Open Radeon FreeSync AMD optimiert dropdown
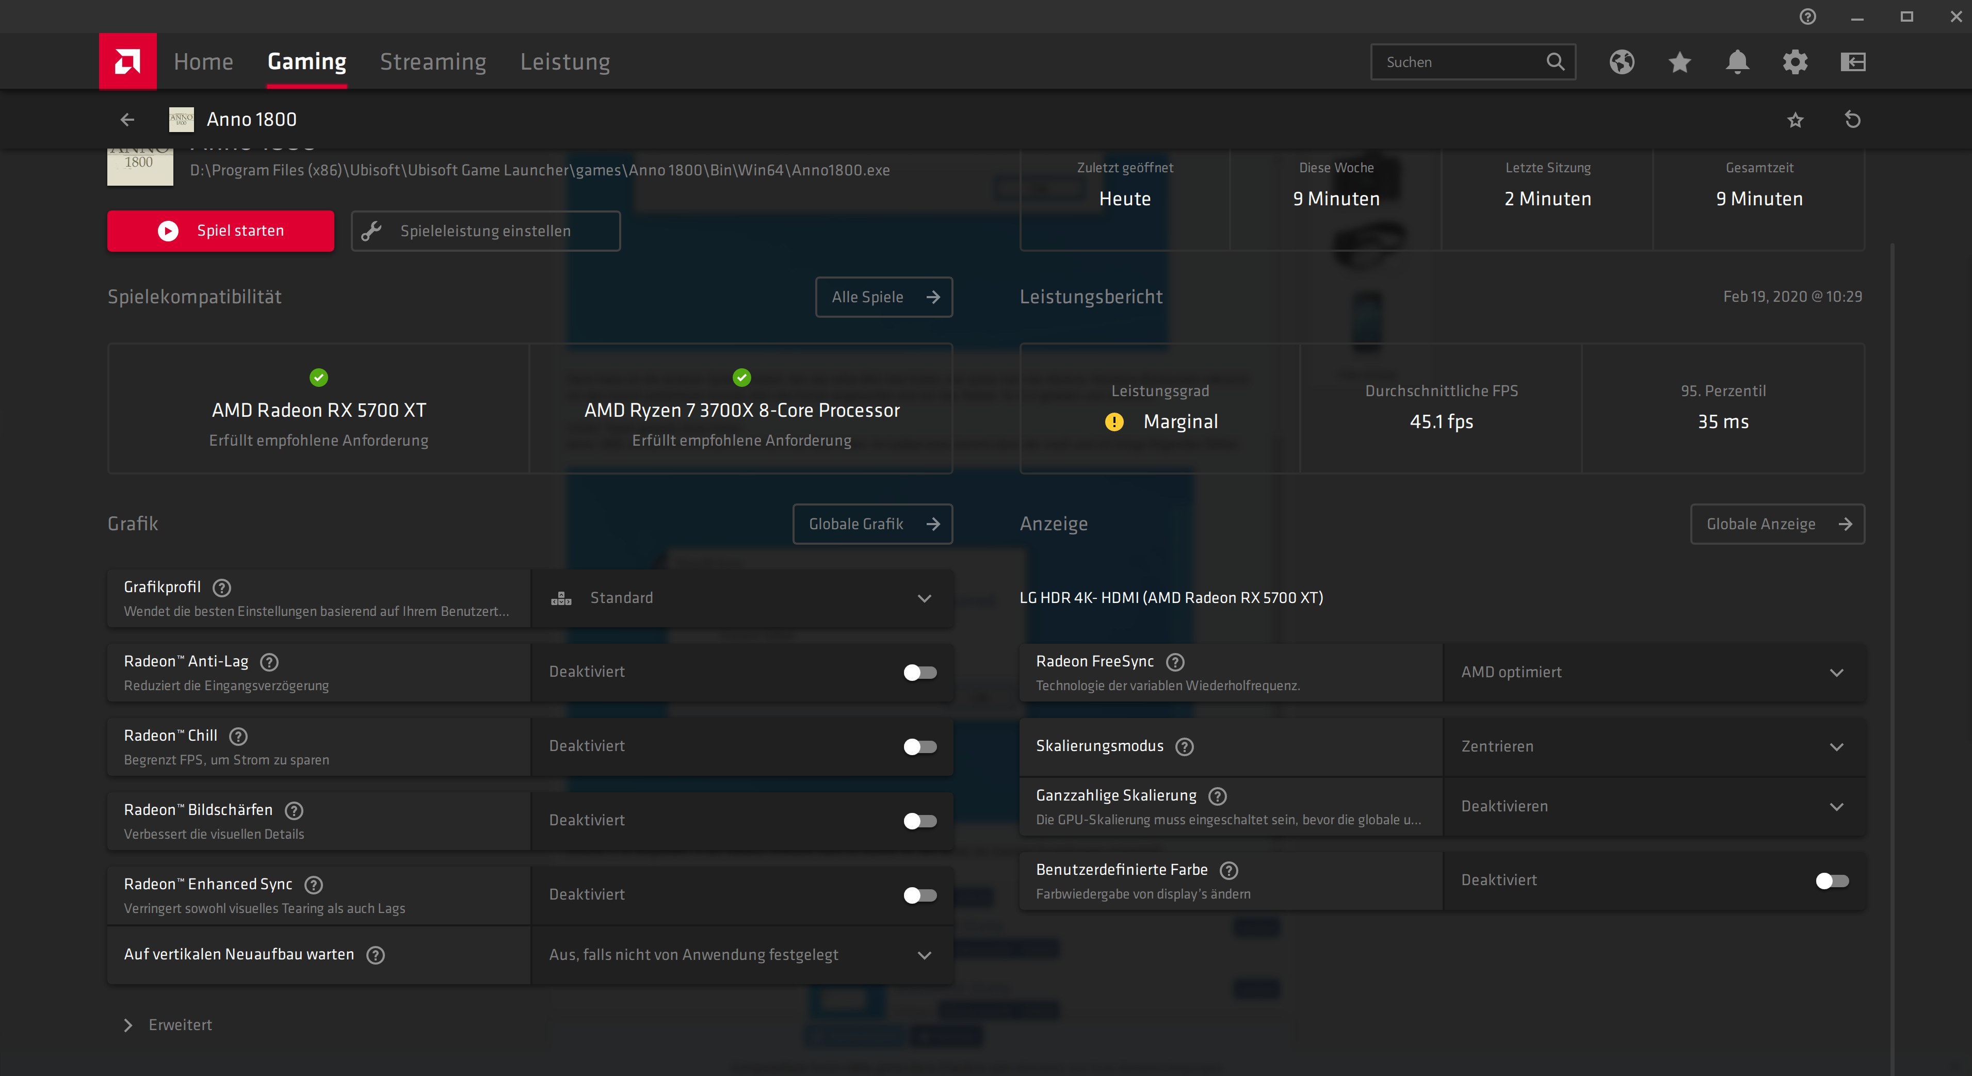Viewport: 1972px width, 1076px height. tap(1654, 673)
